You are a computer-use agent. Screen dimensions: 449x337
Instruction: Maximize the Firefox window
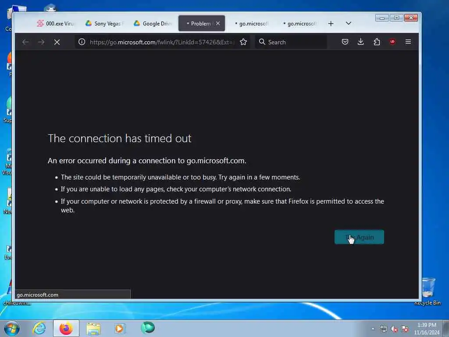coord(396,18)
